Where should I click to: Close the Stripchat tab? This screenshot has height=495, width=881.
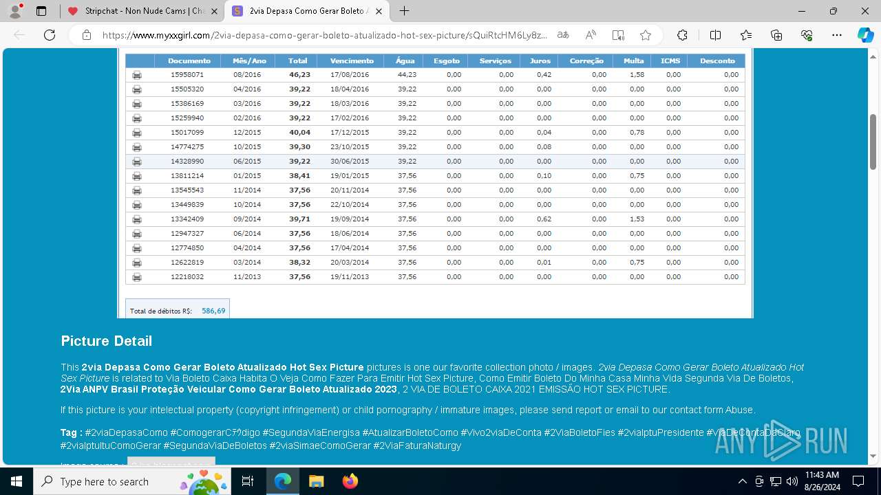[214, 11]
